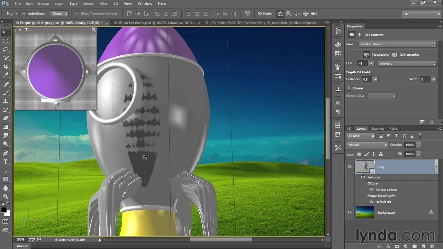Switch to the Channels tab
443x249 pixels.
[x=377, y=129]
